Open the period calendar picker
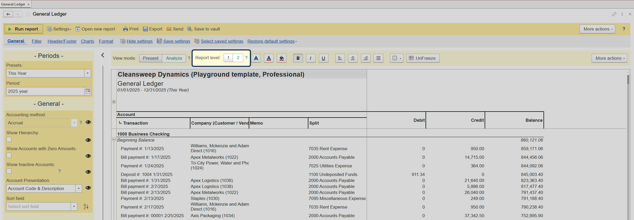 (88, 91)
